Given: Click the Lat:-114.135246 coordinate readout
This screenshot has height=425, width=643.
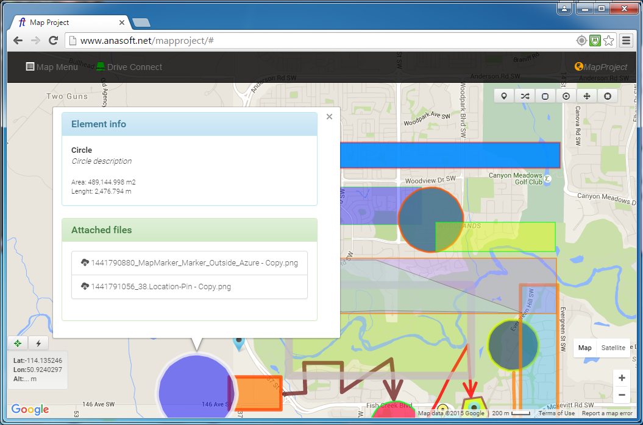Looking at the screenshot, I should (38, 360).
